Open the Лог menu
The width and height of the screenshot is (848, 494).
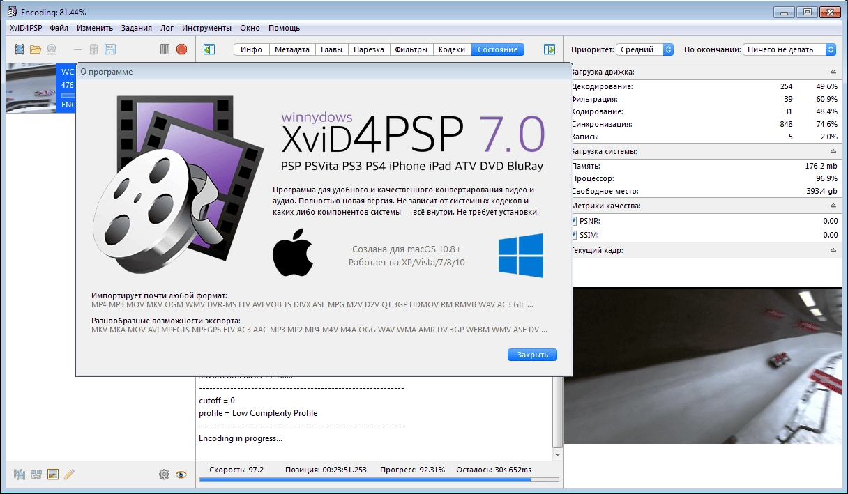point(167,28)
